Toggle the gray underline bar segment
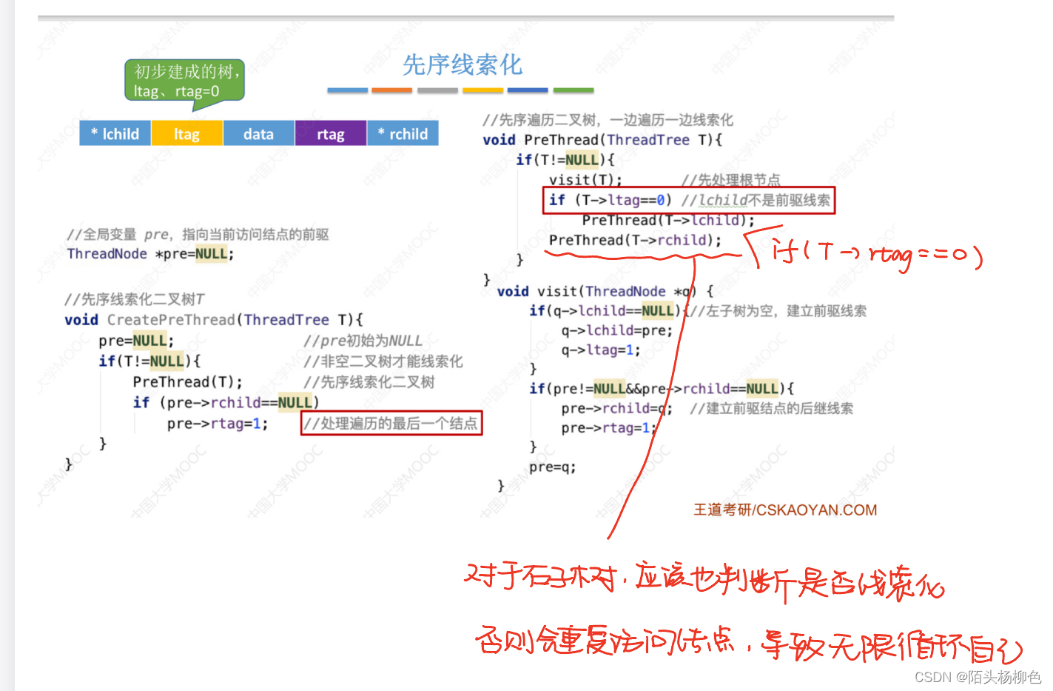 437,90
